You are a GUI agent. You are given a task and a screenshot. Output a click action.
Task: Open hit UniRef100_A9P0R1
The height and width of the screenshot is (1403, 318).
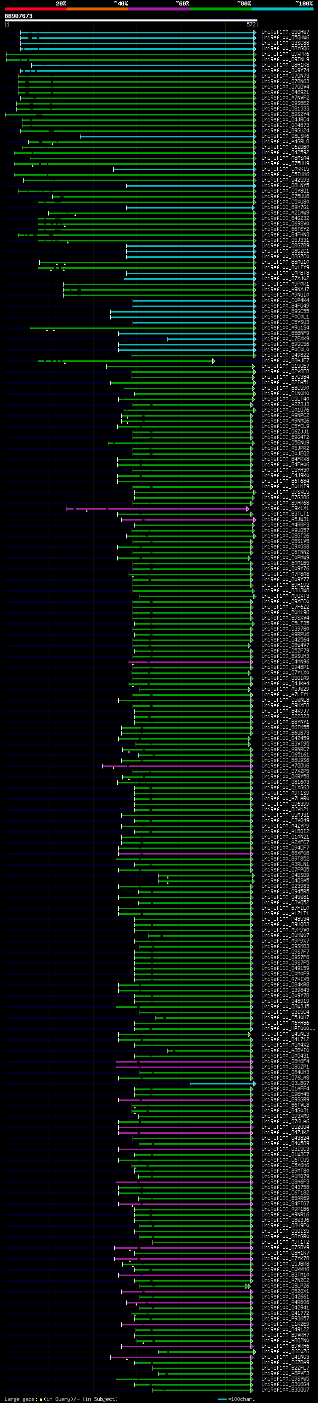[x=285, y=284]
